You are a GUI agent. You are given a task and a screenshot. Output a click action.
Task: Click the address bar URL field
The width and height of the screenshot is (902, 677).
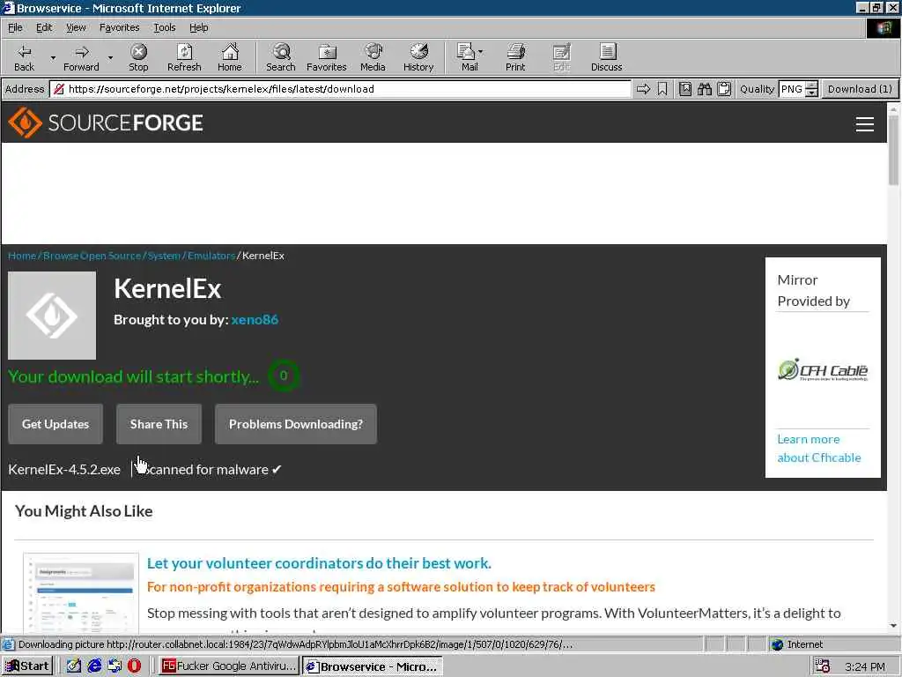[x=341, y=89]
